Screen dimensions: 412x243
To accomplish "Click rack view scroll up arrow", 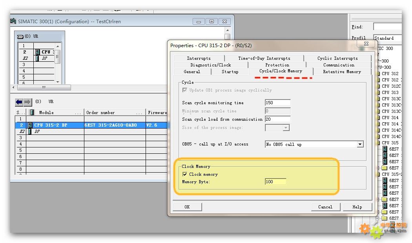I will [x=58, y=46].
